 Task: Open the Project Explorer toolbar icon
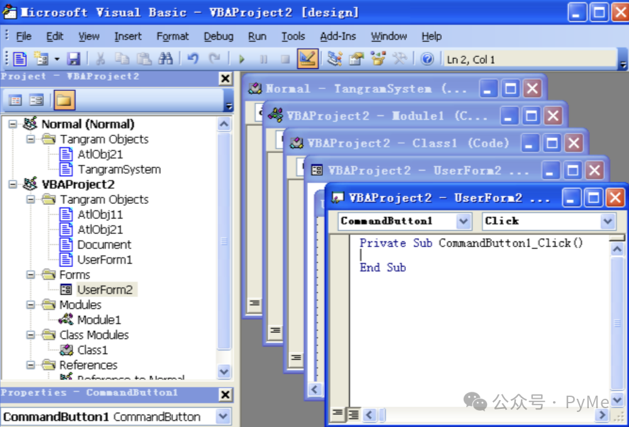point(334,59)
